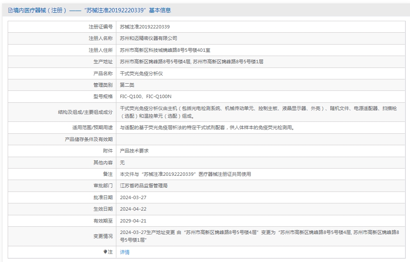Open the 详情 link
The width and height of the screenshot is (410, 262).
tap(125, 252)
